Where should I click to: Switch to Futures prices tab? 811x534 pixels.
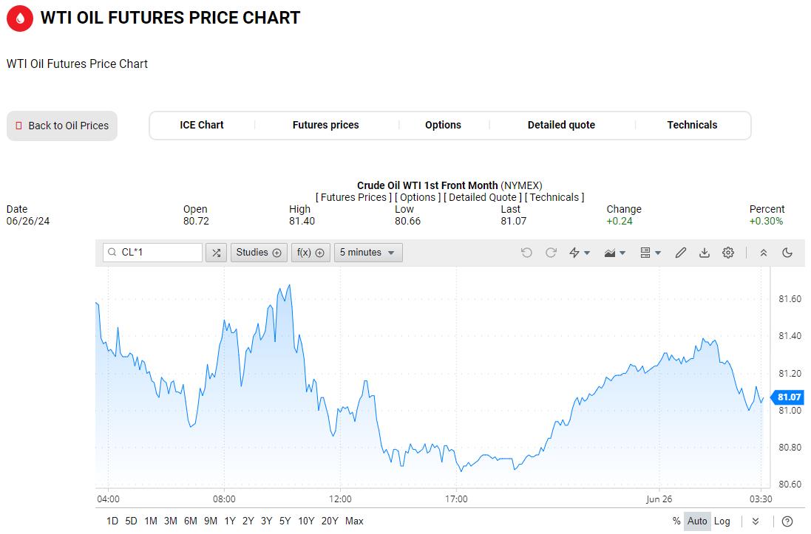tap(326, 125)
